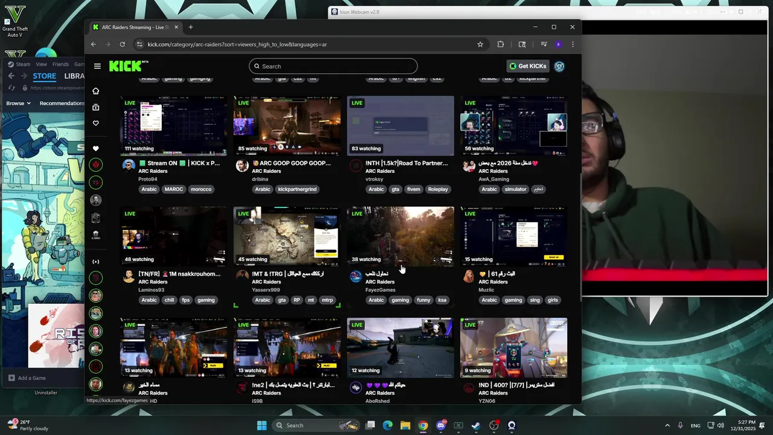Open stream thumbnail with 111 watching
Image resolution: width=773 pixels, height=435 pixels.
click(173, 126)
